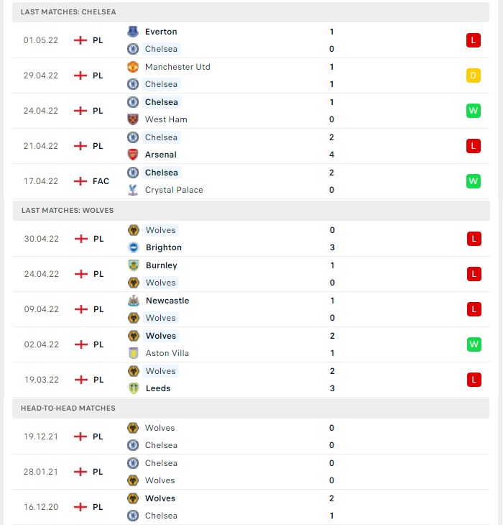Image resolution: width=503 pixels, height=525 pixels.
Task: Click the England flag on the 17.04.22 FAC match
Action: coord(80,181)
